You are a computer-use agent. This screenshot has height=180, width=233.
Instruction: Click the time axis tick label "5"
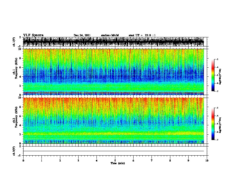pyautogui.click(x=115, y=161)
